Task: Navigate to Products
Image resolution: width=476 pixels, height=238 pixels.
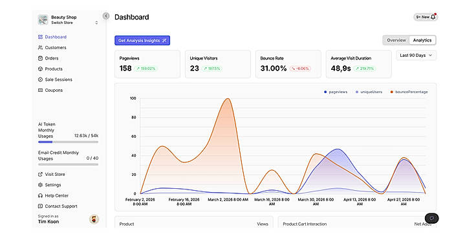Action: pos(54,69)
